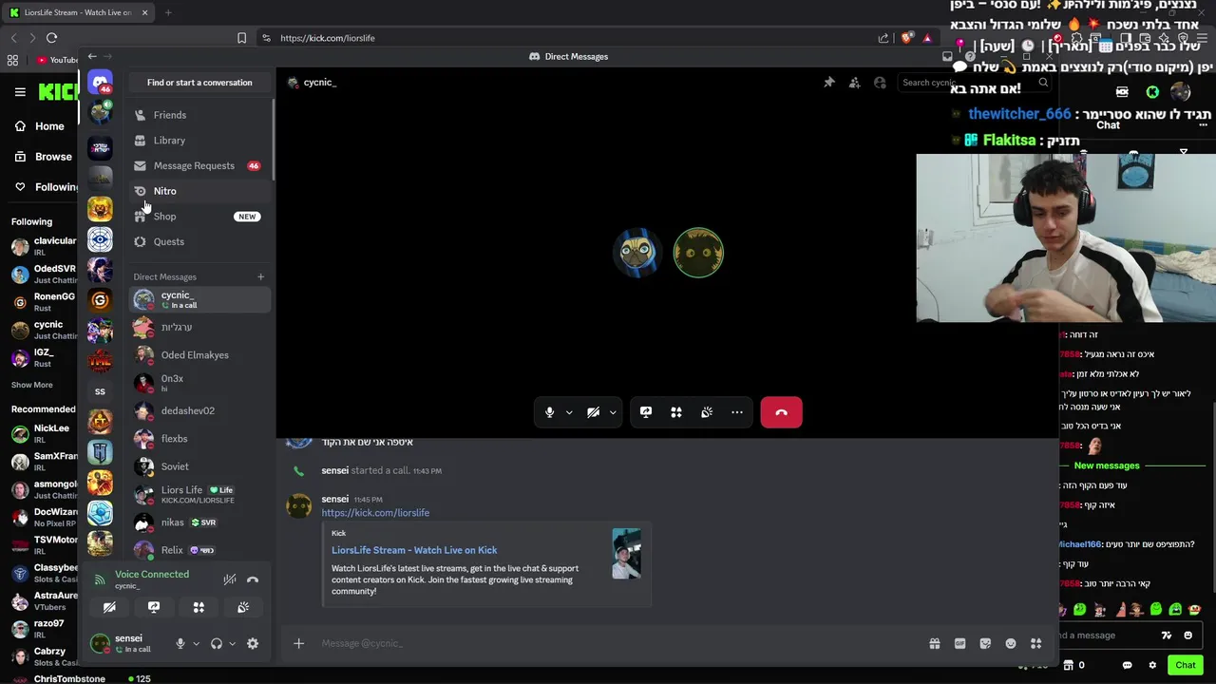Open soundboard from voice panel
This screenshot has height=684, width=1216.
point(243,607)
